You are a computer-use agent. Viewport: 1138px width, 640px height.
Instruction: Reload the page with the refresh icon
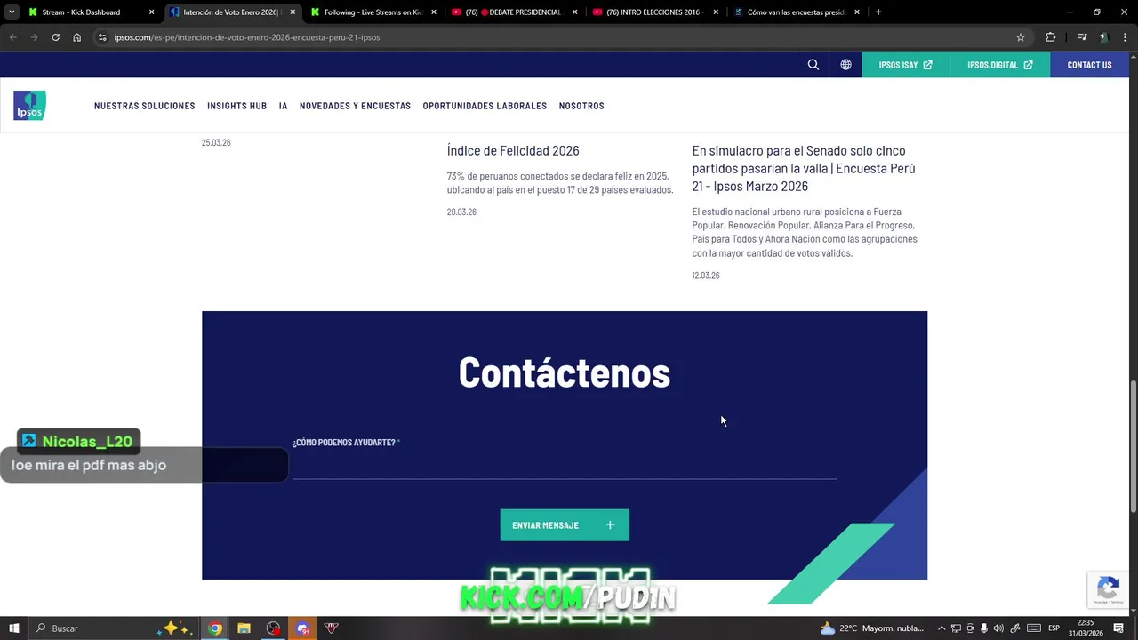55,37
